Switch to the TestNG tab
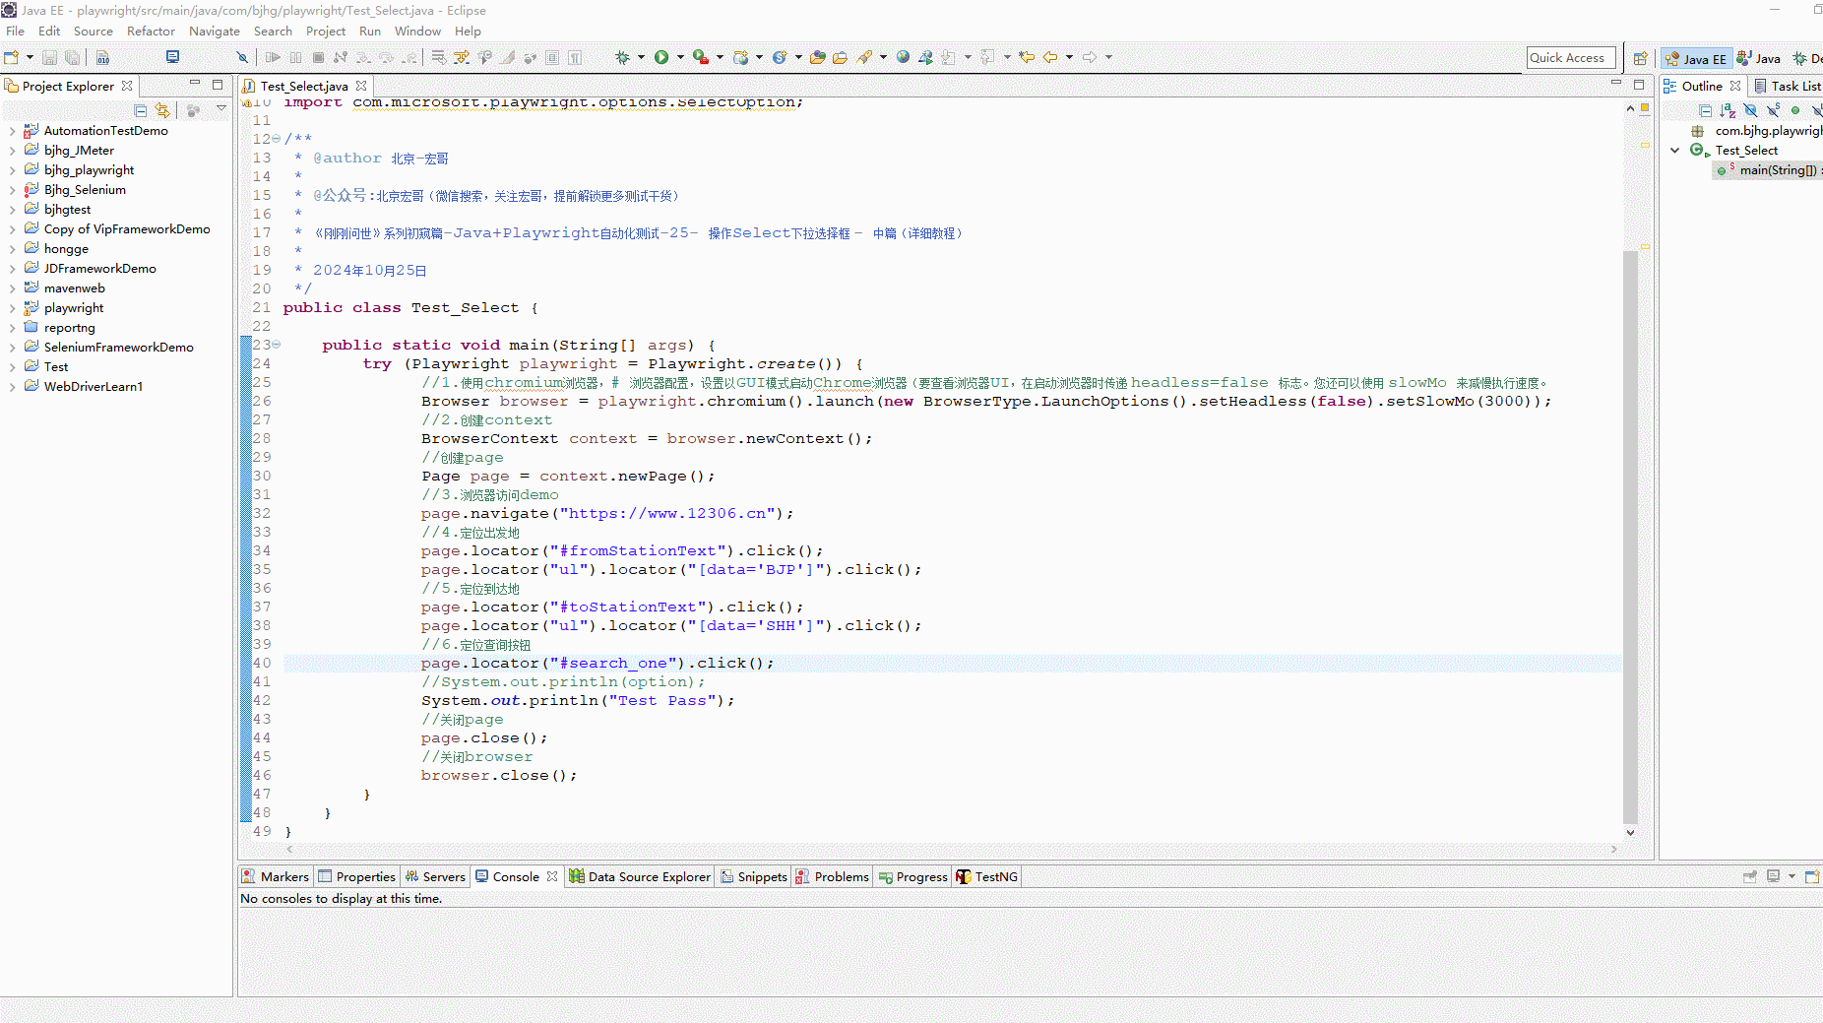This screenshot has height=1023, width=1823. pos(986,876)
